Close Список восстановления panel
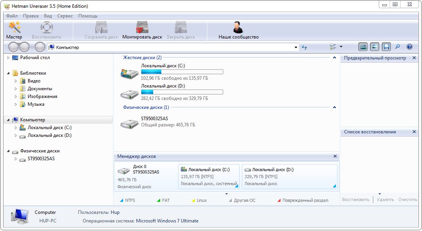 414,131
